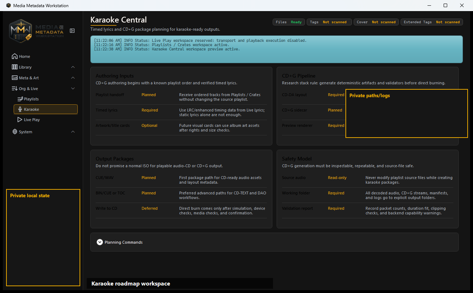
Task: Click Planned status in Playlist handoff row
Action: (149, 95)
